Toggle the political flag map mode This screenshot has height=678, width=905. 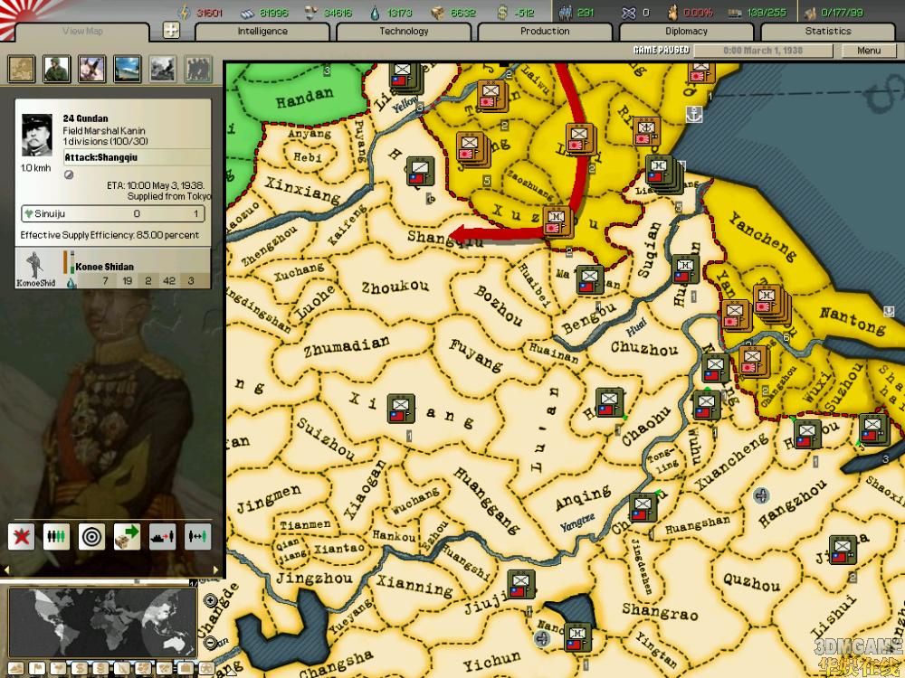(x=36, y=669)
